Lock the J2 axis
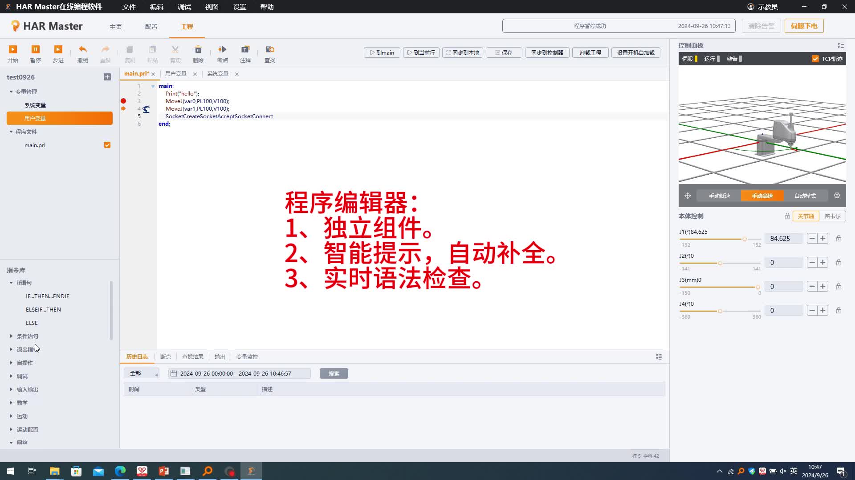855x480 pixels. 839,262
